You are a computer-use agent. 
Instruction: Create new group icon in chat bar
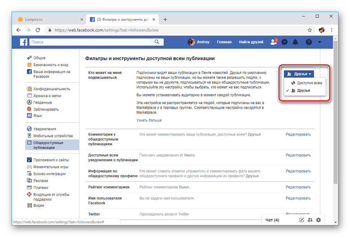point(310,220)
